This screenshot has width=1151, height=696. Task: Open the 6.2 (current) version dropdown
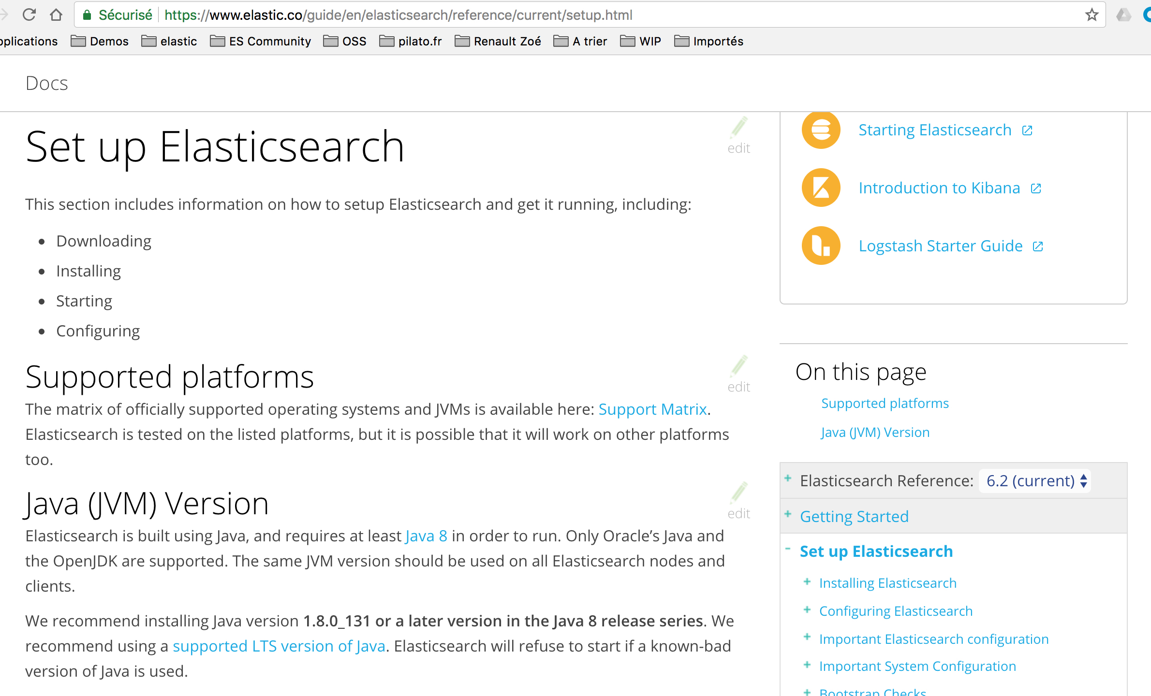point(1035,481)
